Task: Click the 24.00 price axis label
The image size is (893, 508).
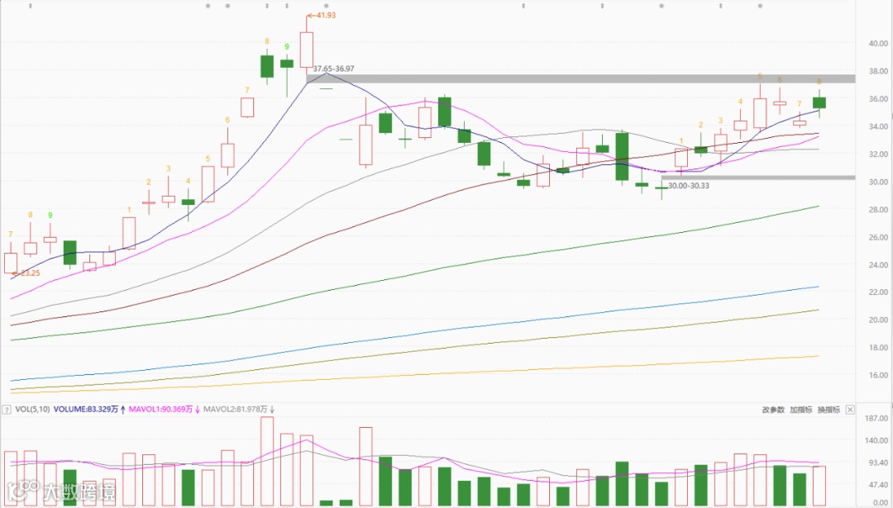Action: pos(878,264)
